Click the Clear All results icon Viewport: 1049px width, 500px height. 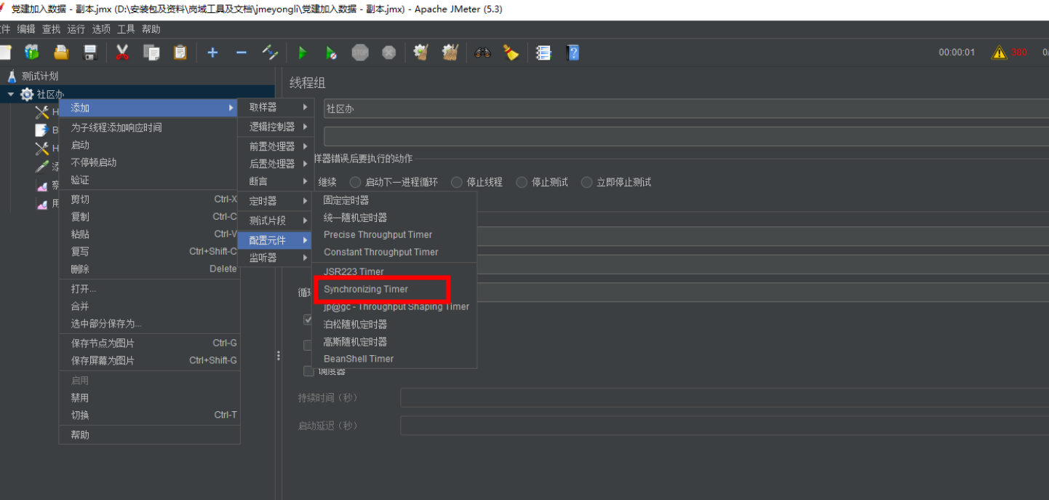coord(450,52)
